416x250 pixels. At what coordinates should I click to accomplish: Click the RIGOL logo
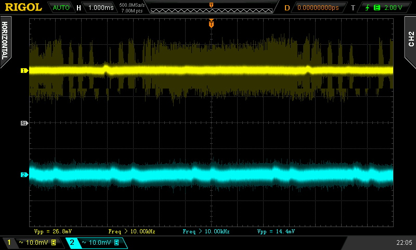(x=23, y=7)
